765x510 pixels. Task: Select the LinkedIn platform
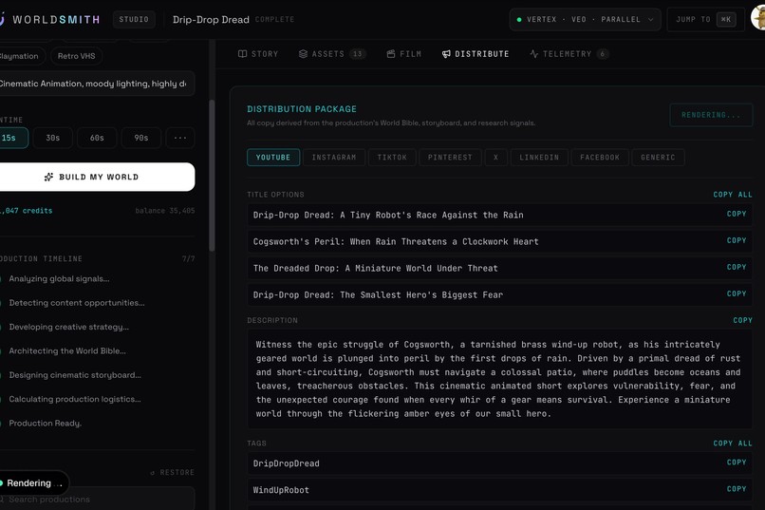click(539, 157)
